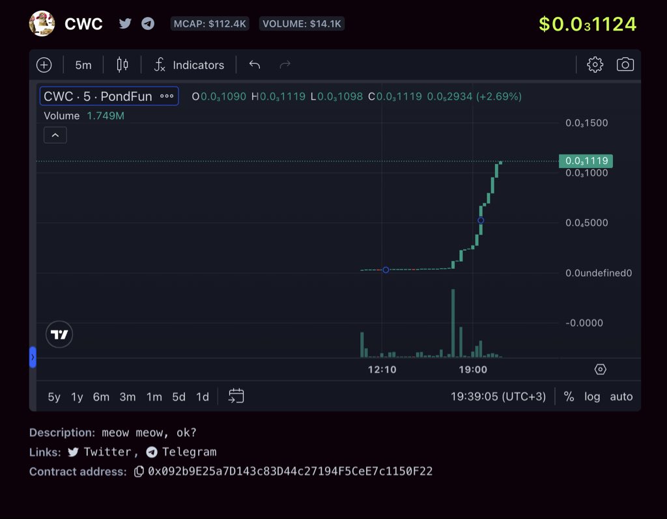Select the 3m time range
Screen dimensions: 667x519
[128, 397]
